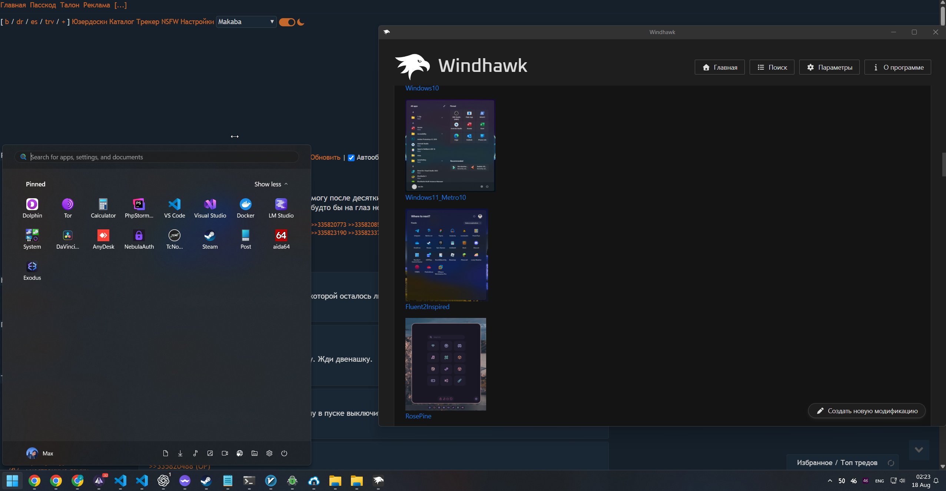The height and width of the screenshot is (491, 946).
Task: Switch to night mode with the moon icon
Action: 301,22
